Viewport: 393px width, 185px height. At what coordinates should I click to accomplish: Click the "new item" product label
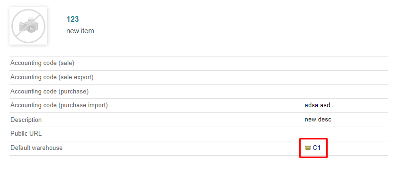tap(80, 31)
